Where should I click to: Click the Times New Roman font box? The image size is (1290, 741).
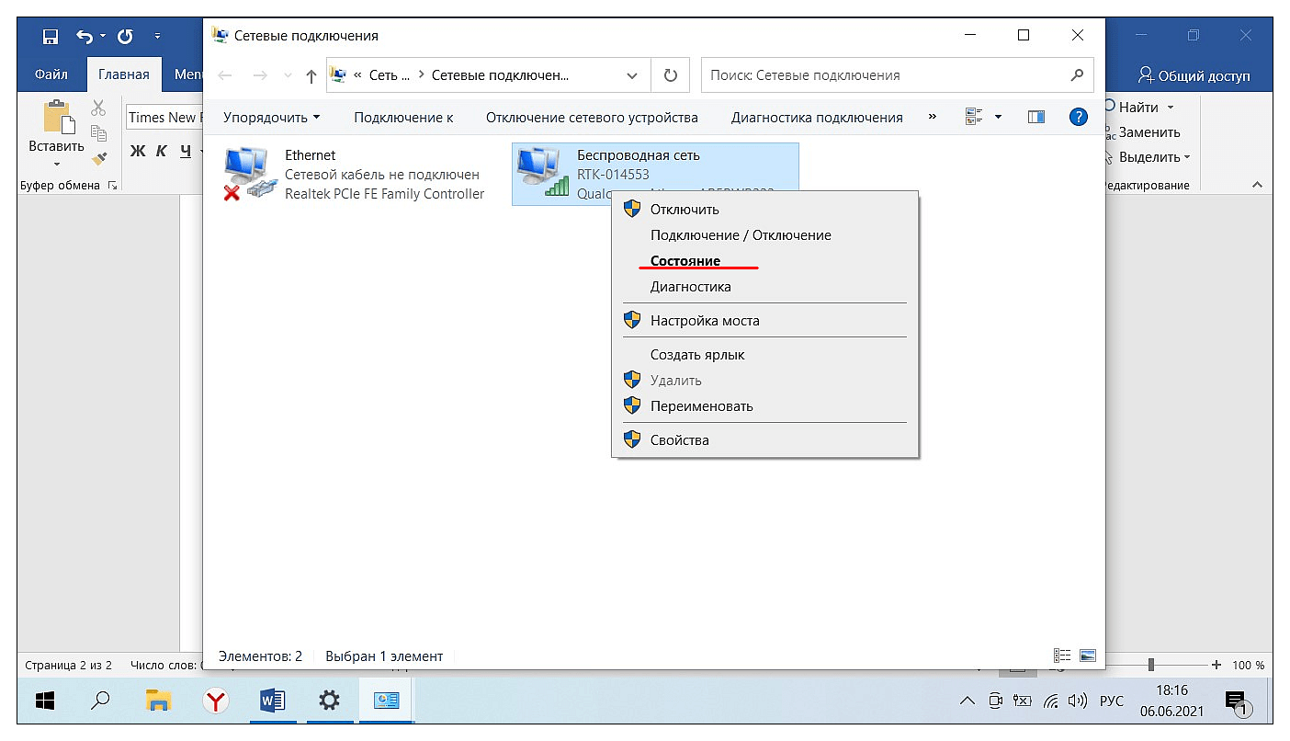pyautogui.click(x=164, y=117)
